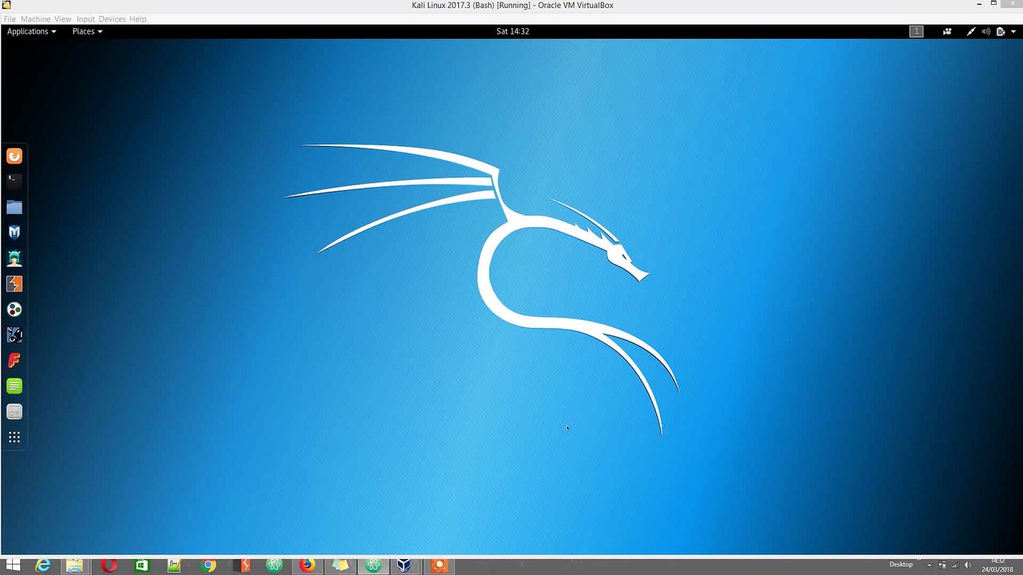Click the Desktop toolbar label in Windows taskbar

point(901,565)
